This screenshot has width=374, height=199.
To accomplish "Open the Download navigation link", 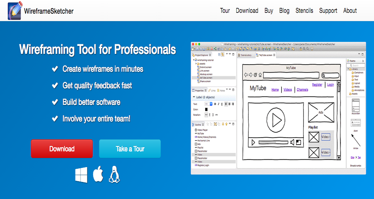I will coord(247,11).
